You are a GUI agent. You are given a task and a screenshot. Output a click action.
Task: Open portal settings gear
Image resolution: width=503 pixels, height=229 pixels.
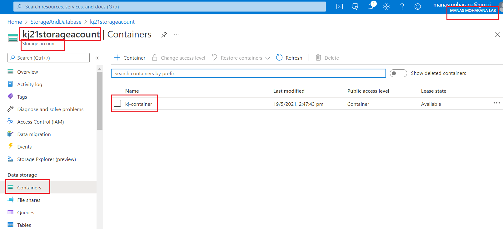pyautogui.click(x=386, y=7)
